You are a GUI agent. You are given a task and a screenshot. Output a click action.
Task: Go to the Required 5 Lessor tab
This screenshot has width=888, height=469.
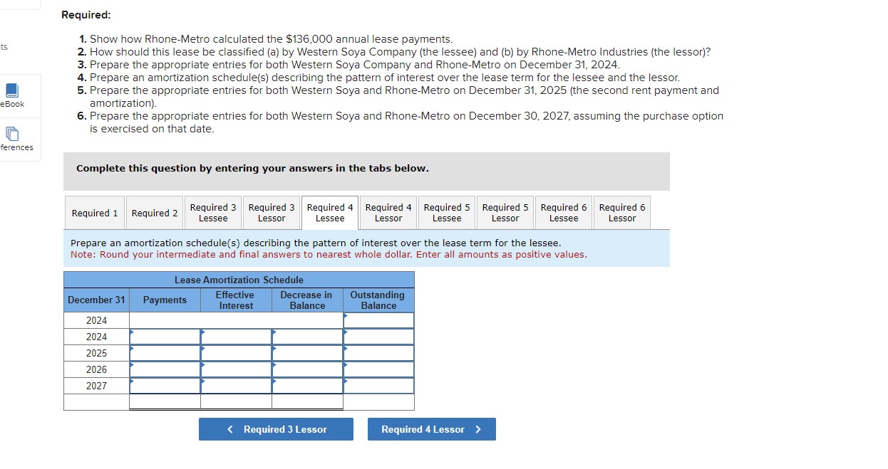(505, 213)
